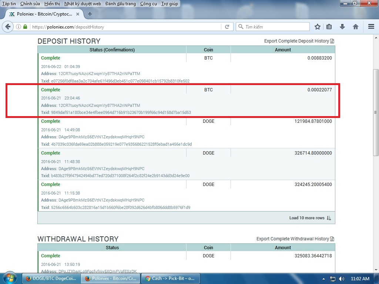Screen dimensions: 379x284
Task: Click the volume icon in system tray
Action: 341,279
